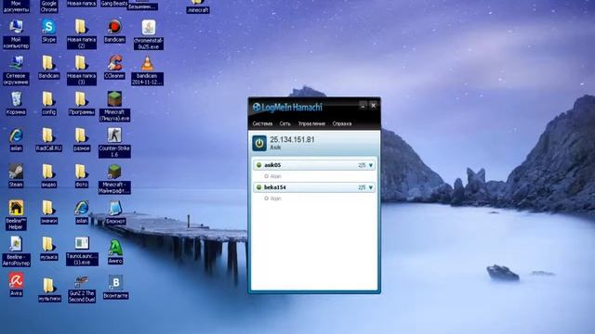Select the Minecraft (Лицуха).exe icon
Viewport: 595px width, 334px height.
click(x=114, y=107)
